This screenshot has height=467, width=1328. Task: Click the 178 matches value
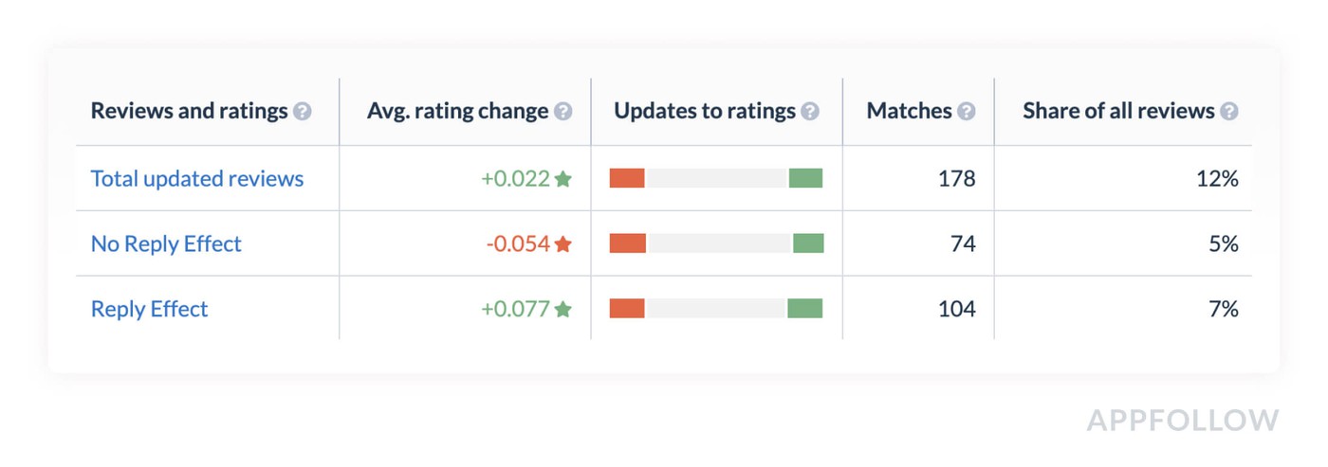coord(956,178)
